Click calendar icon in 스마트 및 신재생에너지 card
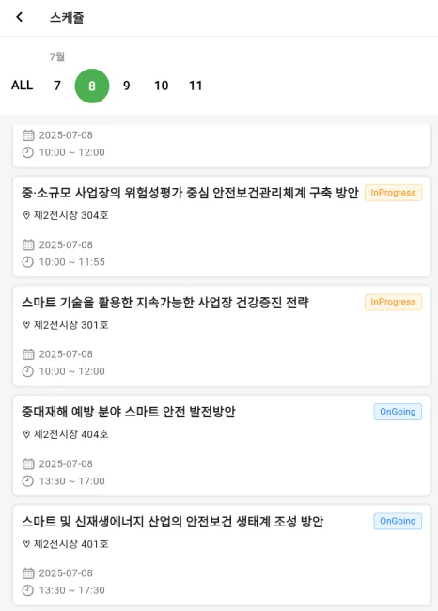 point(28,573)
